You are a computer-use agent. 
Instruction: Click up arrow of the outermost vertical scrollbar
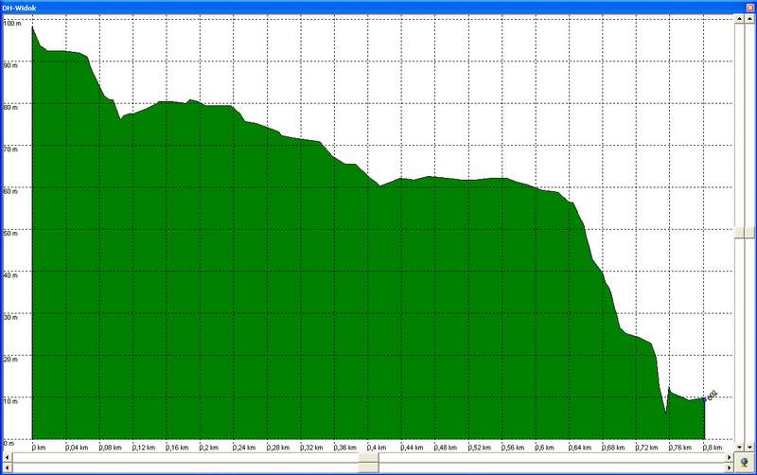tap(750, 19)
